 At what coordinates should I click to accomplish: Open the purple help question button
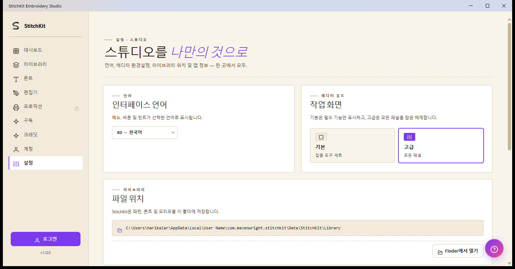pyautogui.click(x=494, y=249)
